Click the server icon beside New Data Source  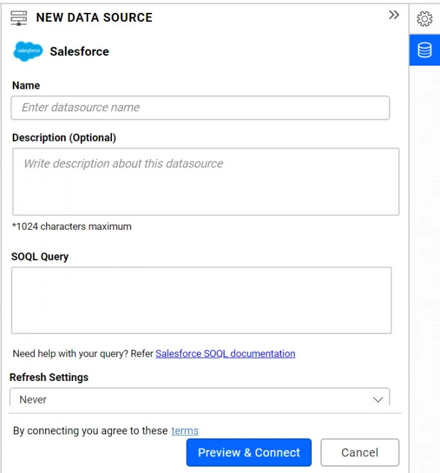19,17
